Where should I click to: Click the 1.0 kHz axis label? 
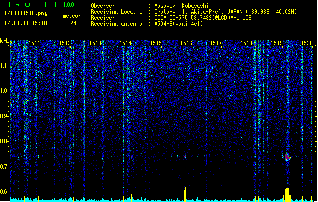tap(5, 91)
